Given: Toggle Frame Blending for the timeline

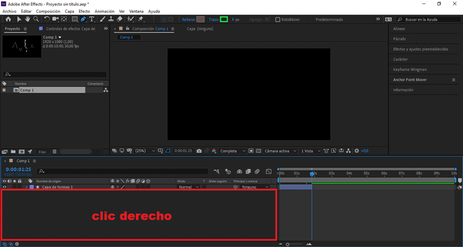Looking at the screenshot, I should pos(248,171).
